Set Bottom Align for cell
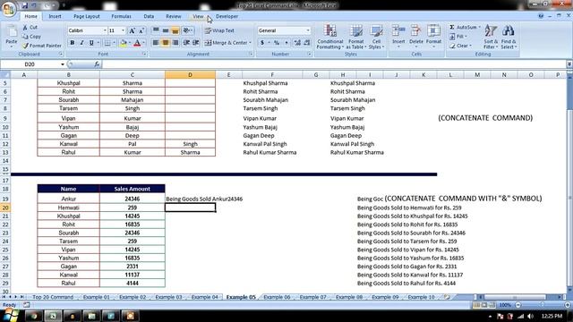This screenshot has width=573, height=322. (175, 30)
